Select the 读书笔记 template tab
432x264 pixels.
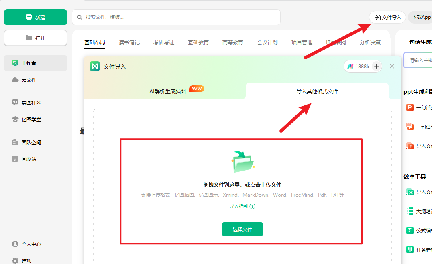point(129,42)
